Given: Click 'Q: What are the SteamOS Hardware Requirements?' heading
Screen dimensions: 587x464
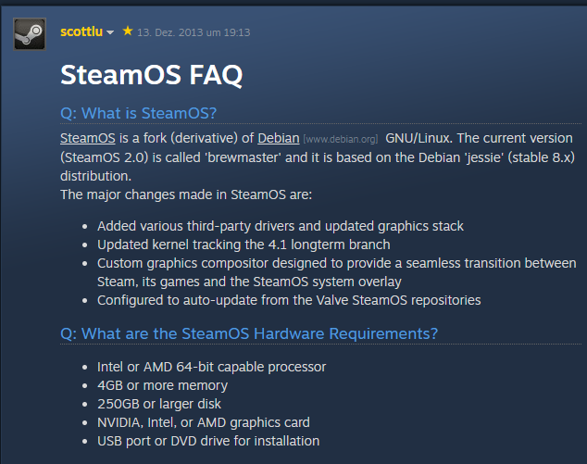Looking at the screenshot, I should (x=249, y=332).
